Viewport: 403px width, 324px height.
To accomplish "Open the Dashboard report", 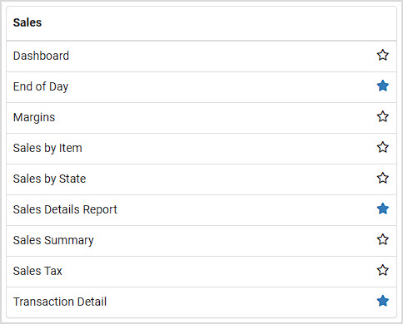I will pyautogui.click(x=41, y=56).
